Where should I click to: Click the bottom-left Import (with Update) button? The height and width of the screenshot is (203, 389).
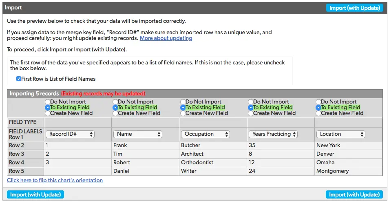[35, 194]
